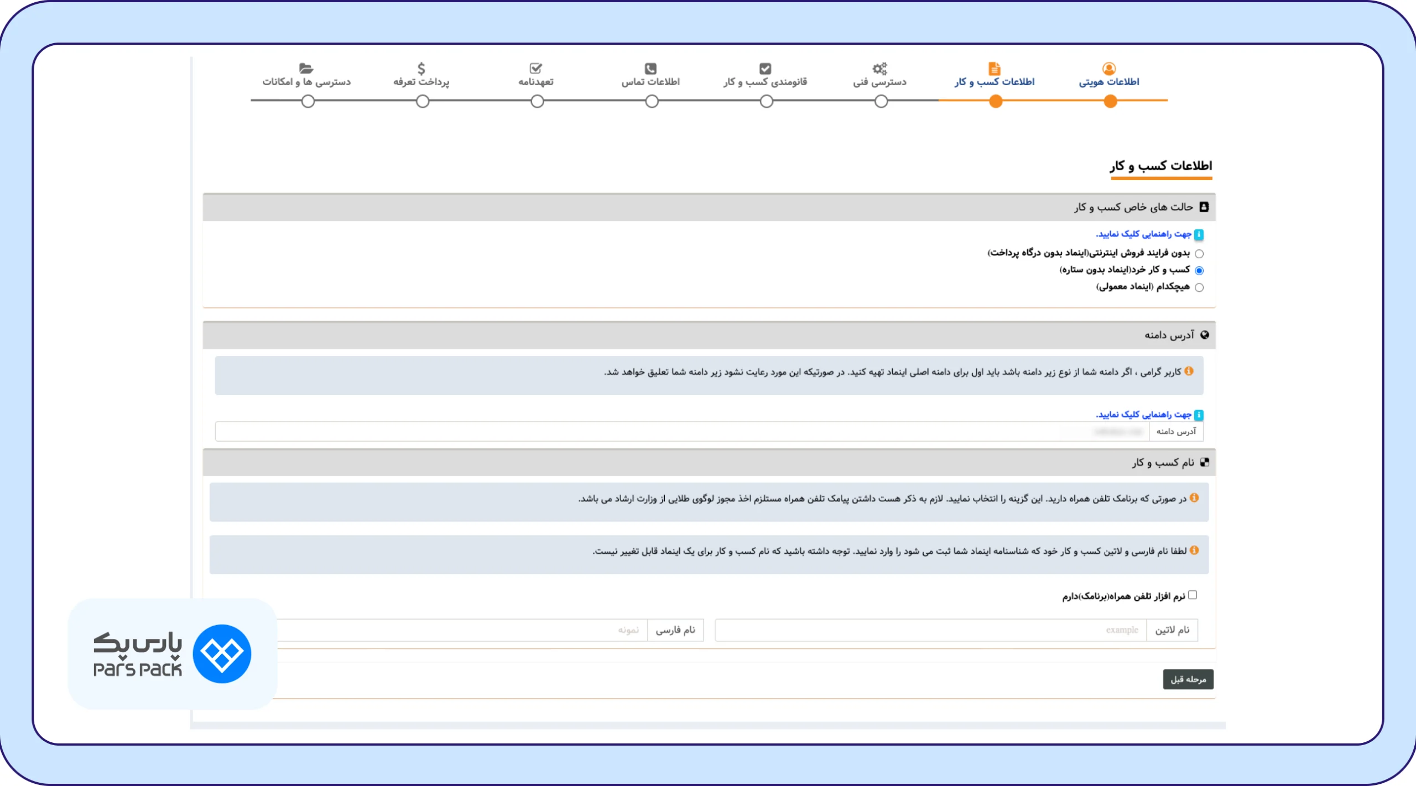Click the icon beside نام کسب و کار header
Image resolution: width=1416 pixels, height=786 pixels.
tap(1204, 462)
